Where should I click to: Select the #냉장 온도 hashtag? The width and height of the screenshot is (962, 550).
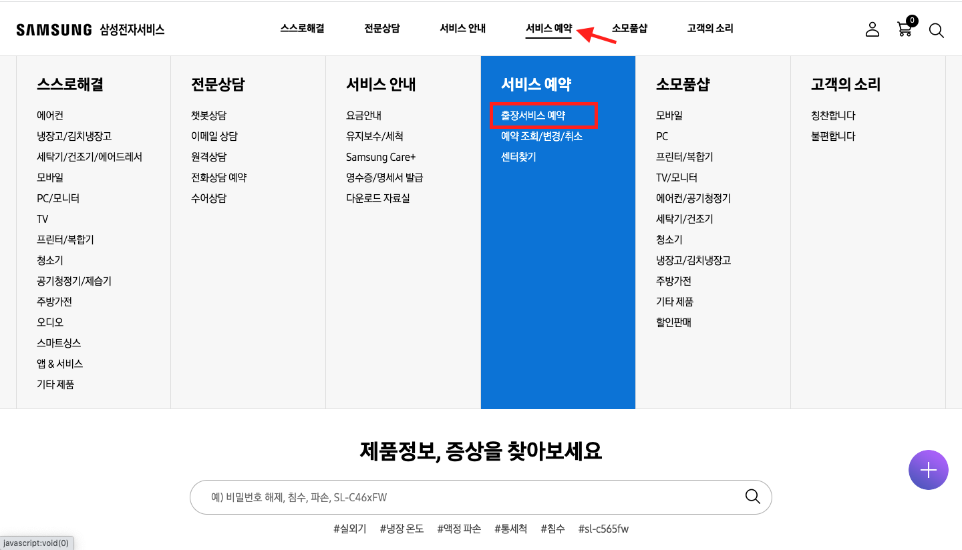402,528
